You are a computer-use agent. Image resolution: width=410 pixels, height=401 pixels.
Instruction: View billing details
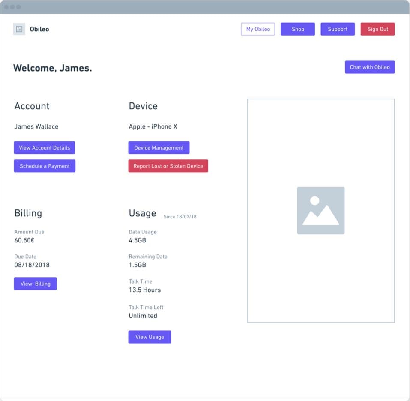[x=35, y=284]
